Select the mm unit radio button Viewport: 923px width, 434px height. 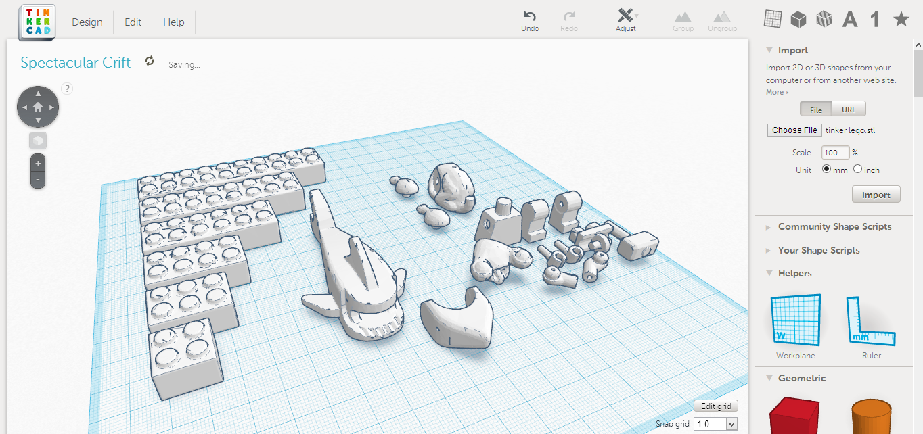click(826, 170)
